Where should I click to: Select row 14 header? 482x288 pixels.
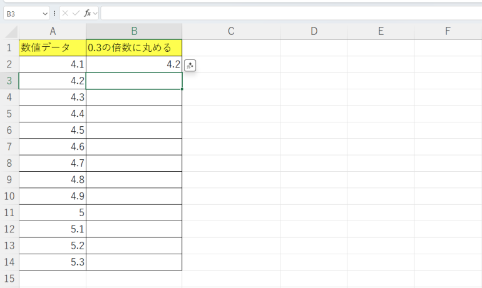(x=9, y=262)
